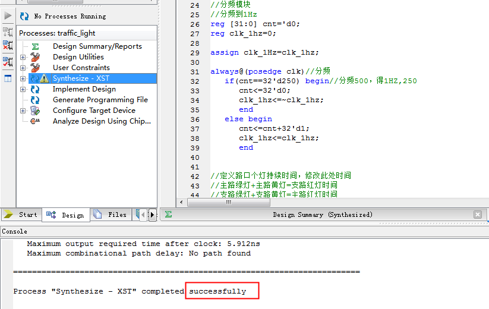Click the User Constraints tools icon
Image resolution: width=489 pixels, height=309 pixels.
pos(35,68)
